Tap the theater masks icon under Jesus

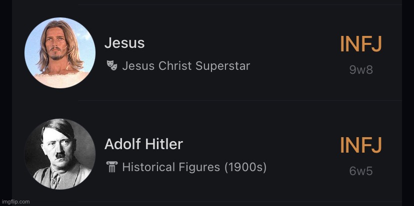[x=112, y=65]
